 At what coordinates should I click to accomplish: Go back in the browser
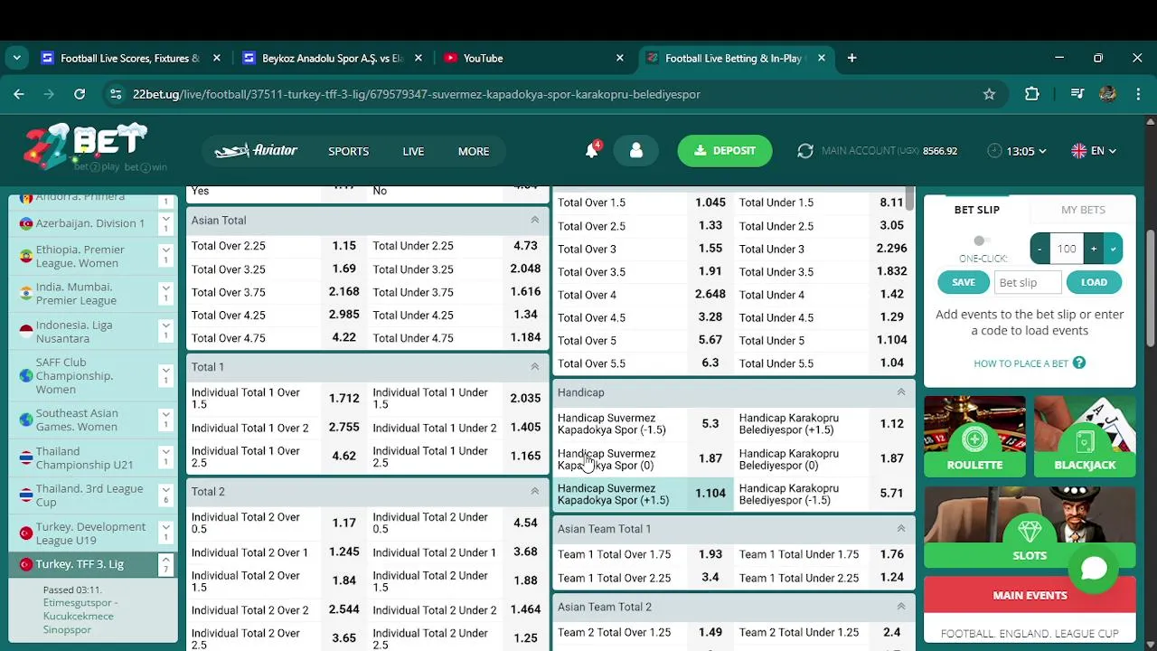(19, 94)
